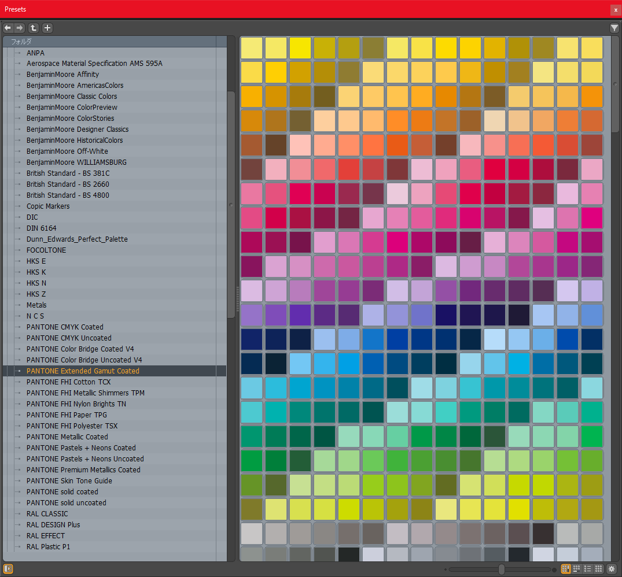Select PANTONE Pastels + Neons Uncoated

pos(85,459)
